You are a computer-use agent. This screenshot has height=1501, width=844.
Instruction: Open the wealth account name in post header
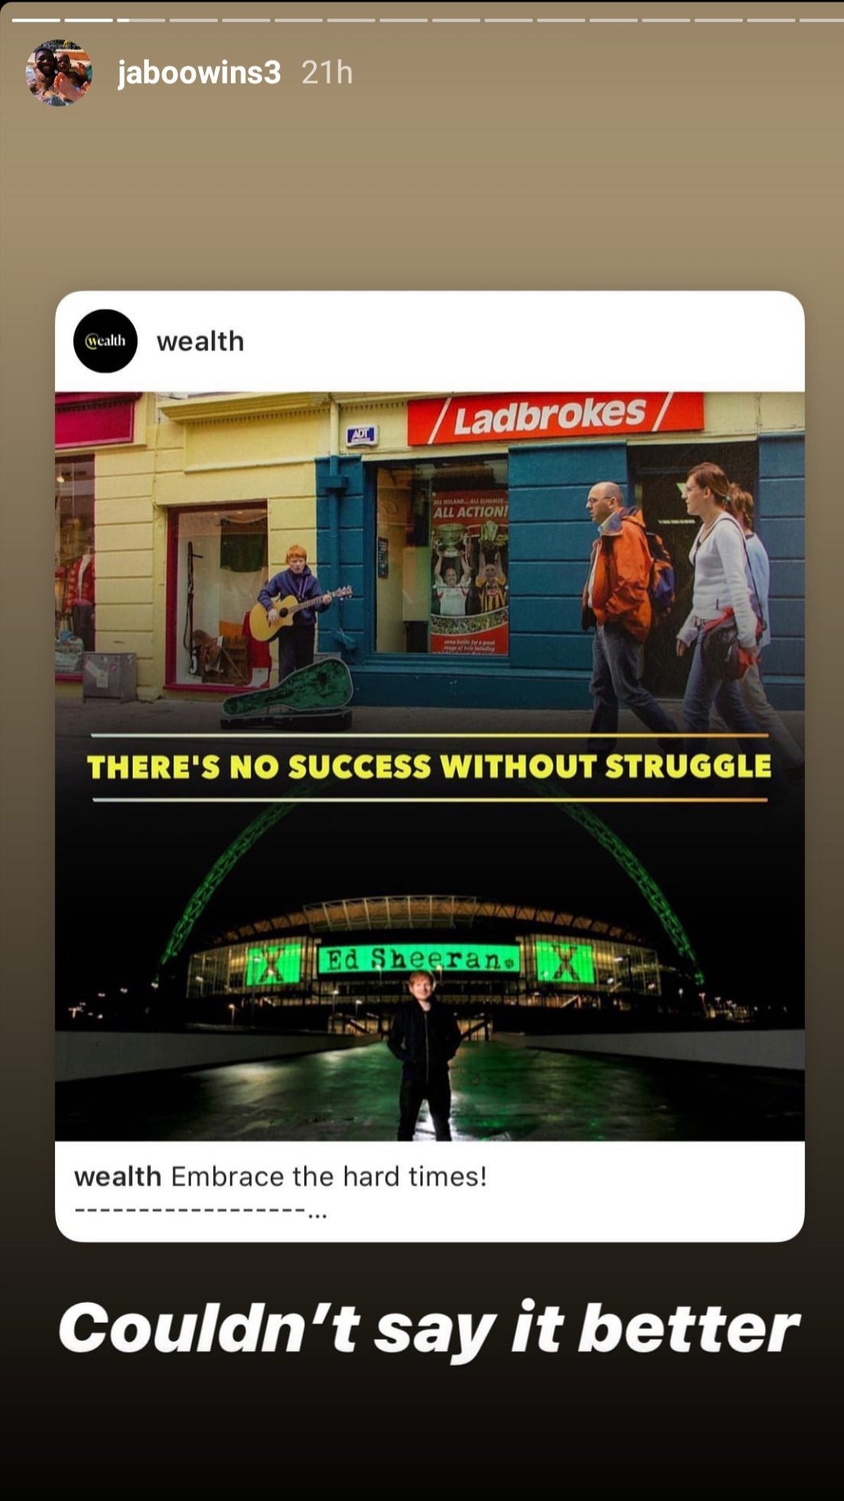tap(201, 342)
